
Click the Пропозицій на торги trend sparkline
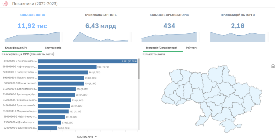pos(238,37)
